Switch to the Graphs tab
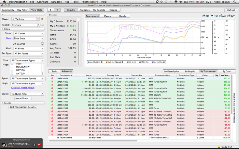The image size is (239, 149). click(113, 10)
